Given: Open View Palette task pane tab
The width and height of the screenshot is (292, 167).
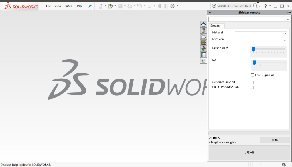Looking at the screenshot, I should coord(203,43).
